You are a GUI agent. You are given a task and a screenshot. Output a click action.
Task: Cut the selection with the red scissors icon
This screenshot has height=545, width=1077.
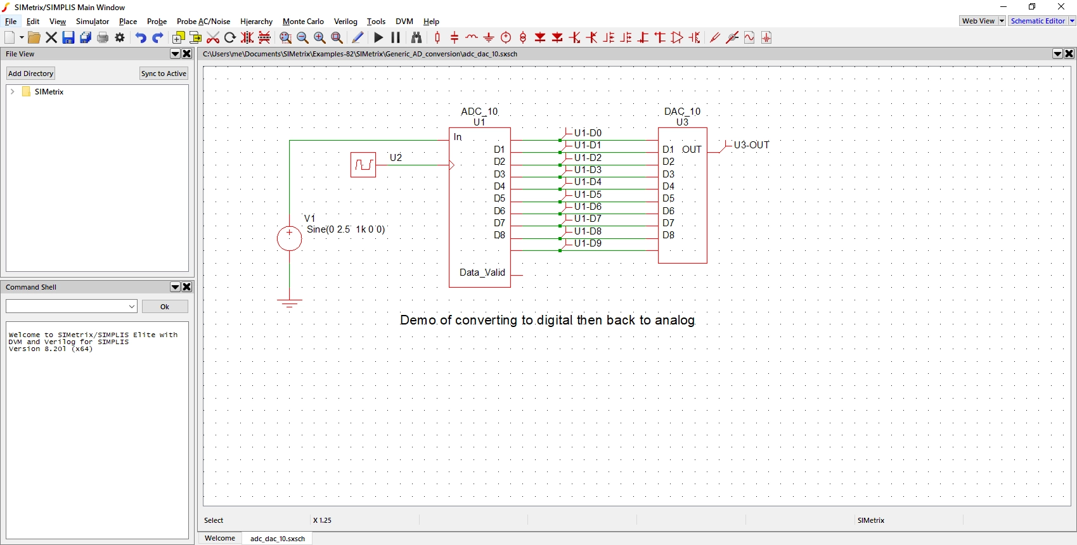click(213, 37)
